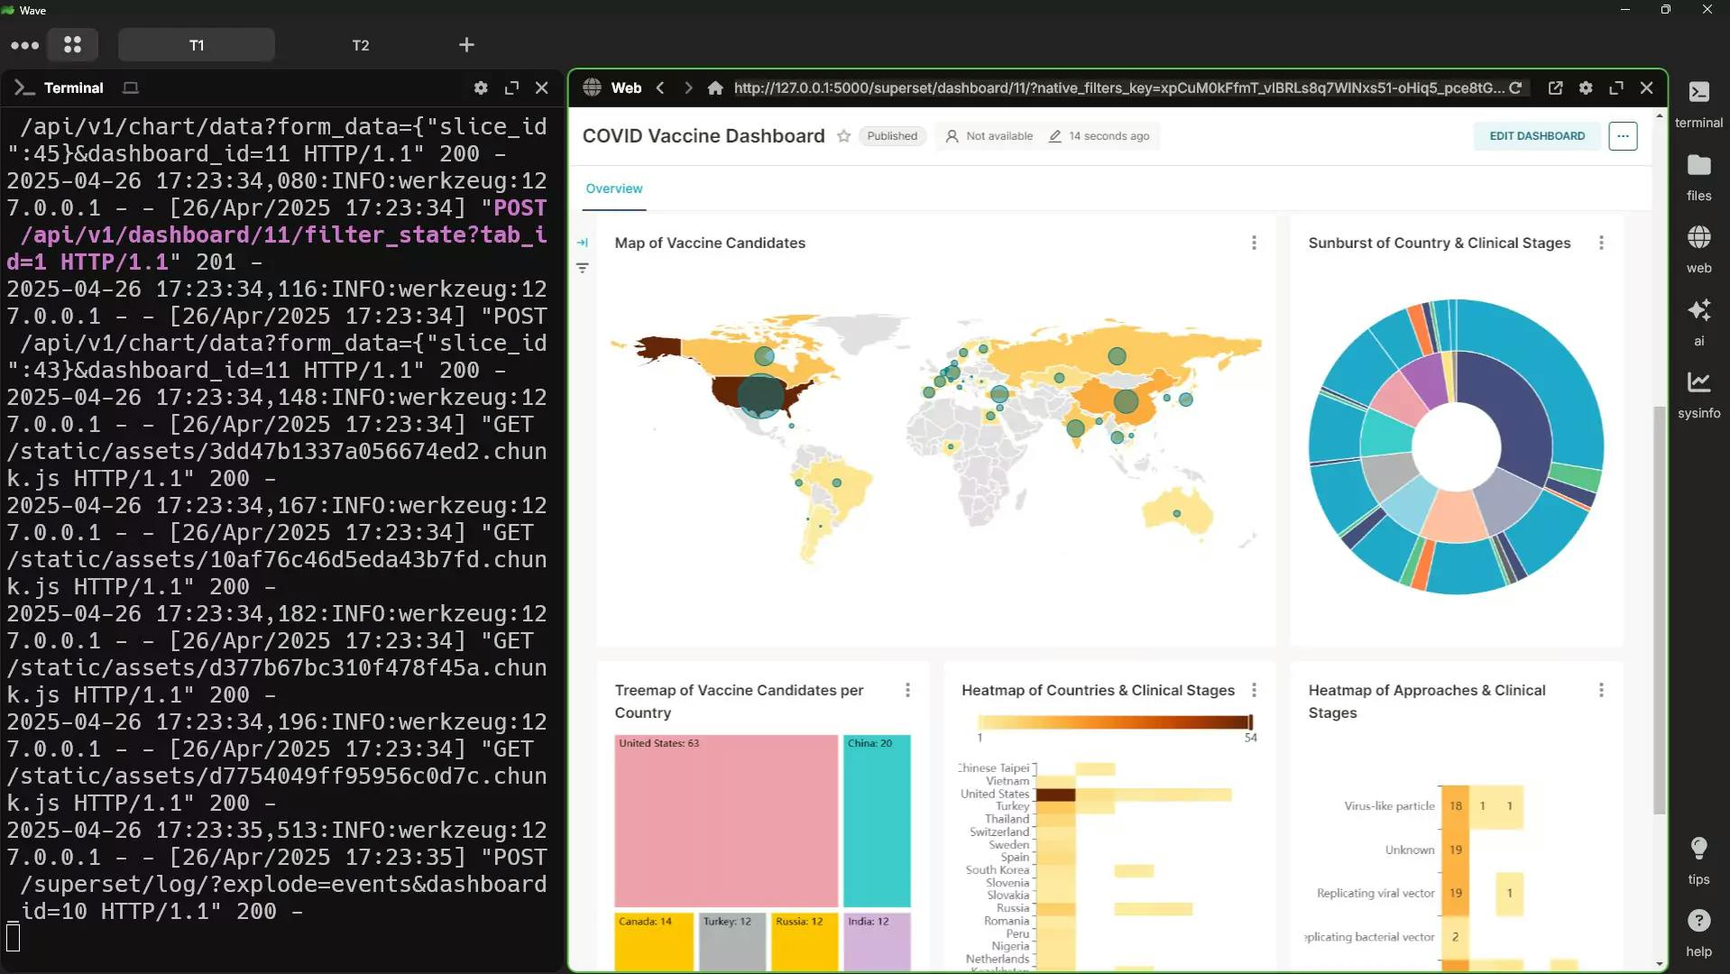Select the Overview dashboard tab
This screenshot has height=974, width=1730.
(614, 188)
